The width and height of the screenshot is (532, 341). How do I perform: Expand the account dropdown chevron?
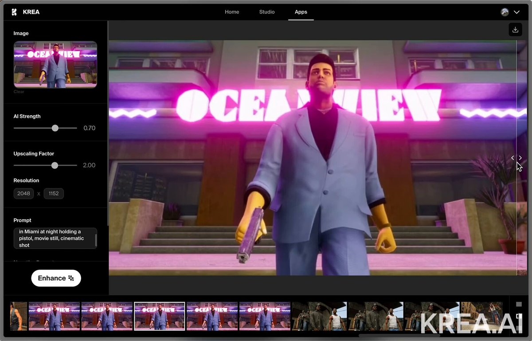516,12
